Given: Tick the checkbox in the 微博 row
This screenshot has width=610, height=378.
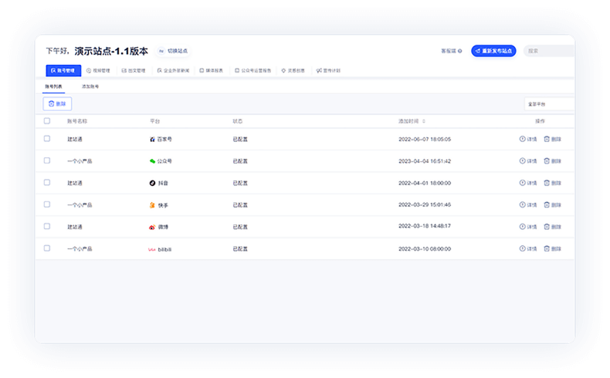Looking at the screenshot, I should 47,226.
